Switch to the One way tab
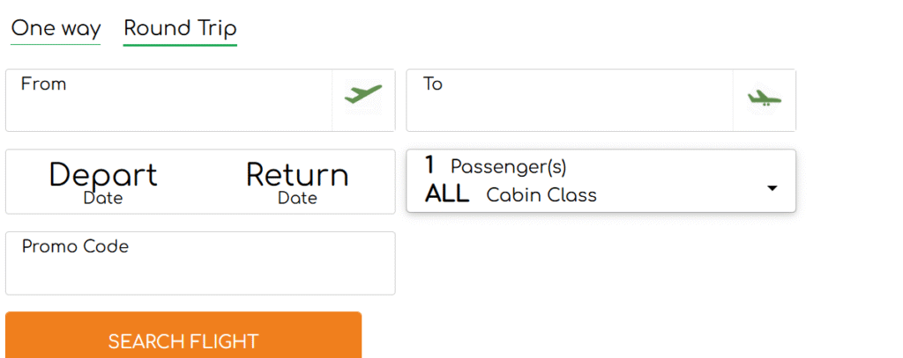 (56, 29)
